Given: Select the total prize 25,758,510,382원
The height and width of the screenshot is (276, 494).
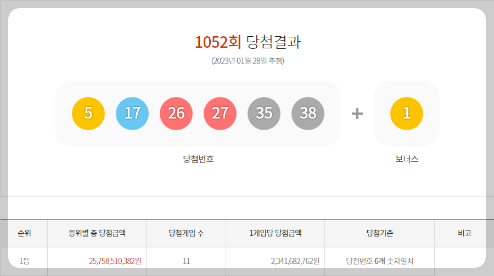Looking at the screenshot, I should (115, 261).
